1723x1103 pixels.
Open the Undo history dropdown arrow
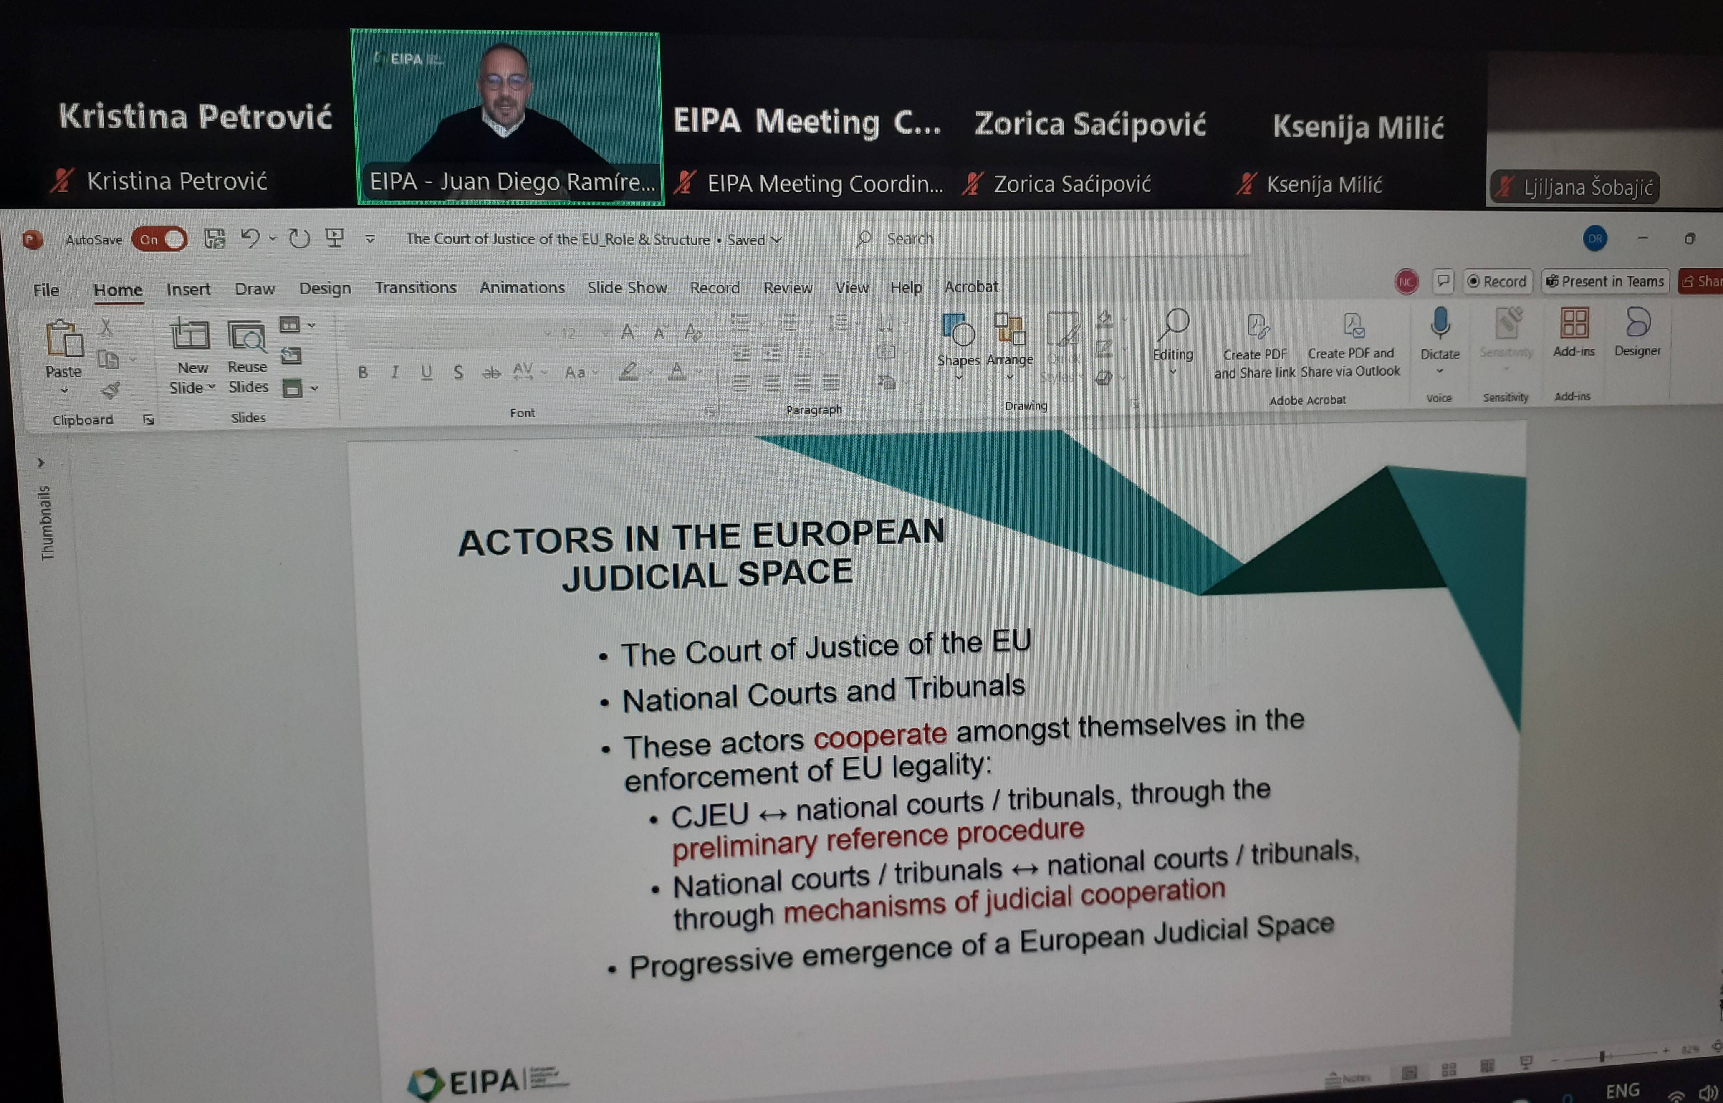tap(273, 238)
